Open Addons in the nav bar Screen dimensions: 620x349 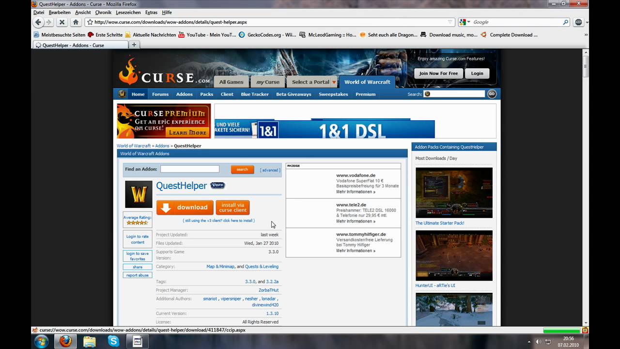pos(184,94)
